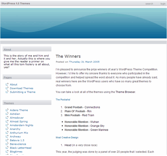Open the Anarchy theme link
The width and height of the screenshot is (167, 156).
[15, 129]
